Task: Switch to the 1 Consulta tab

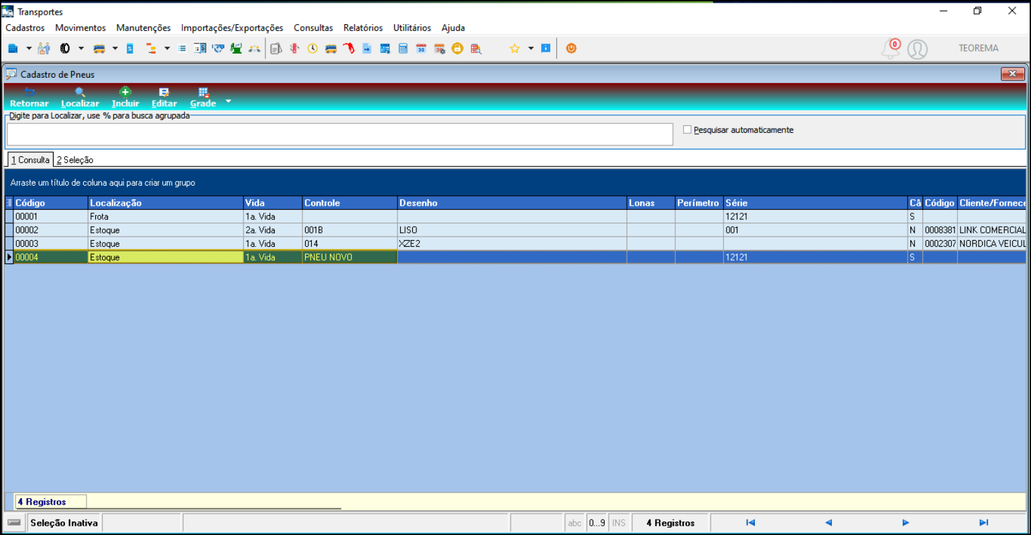Action: 30,160
